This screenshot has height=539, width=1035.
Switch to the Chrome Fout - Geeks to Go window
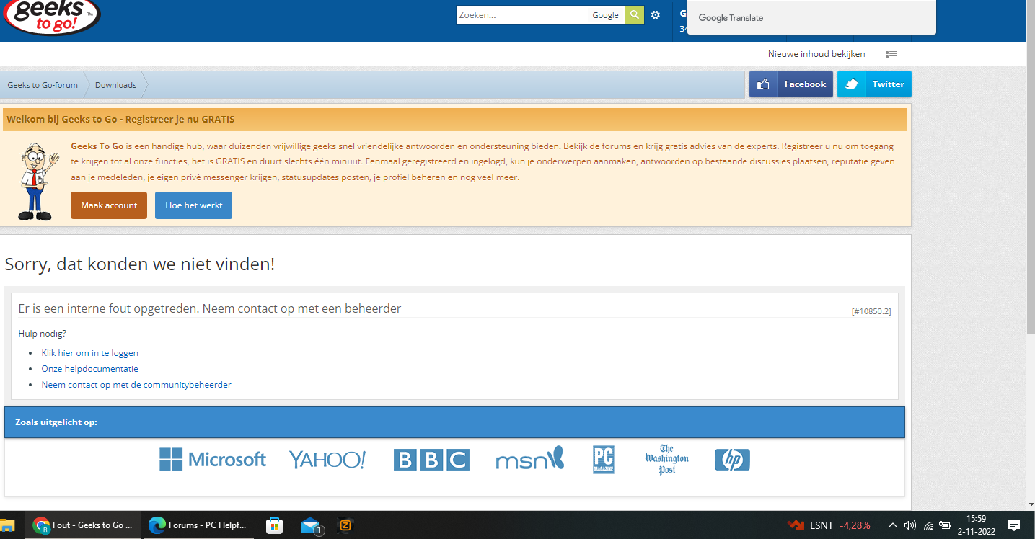83,525
